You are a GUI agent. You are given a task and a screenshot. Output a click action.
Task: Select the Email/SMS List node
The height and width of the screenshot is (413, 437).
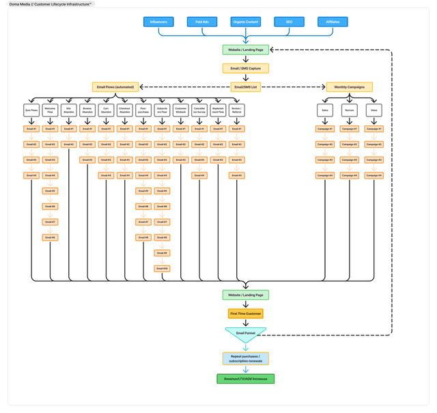point(246,87)
